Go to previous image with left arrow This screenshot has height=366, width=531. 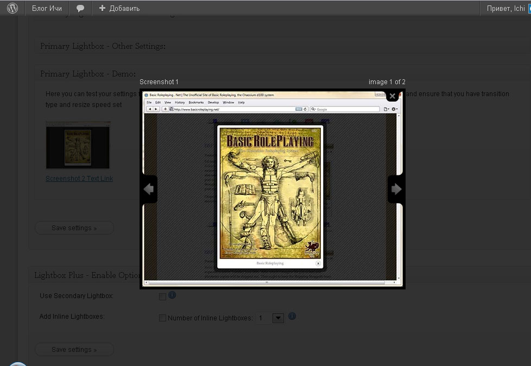149,189
